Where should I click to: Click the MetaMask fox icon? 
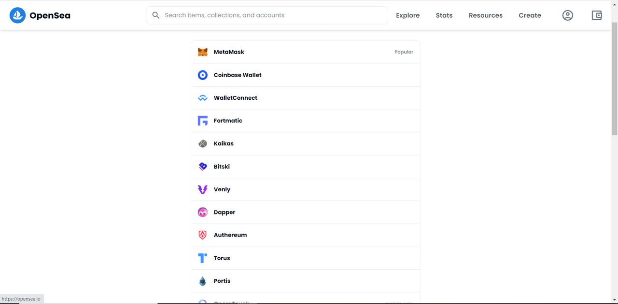pyautogui.click(x=203, y=52)
